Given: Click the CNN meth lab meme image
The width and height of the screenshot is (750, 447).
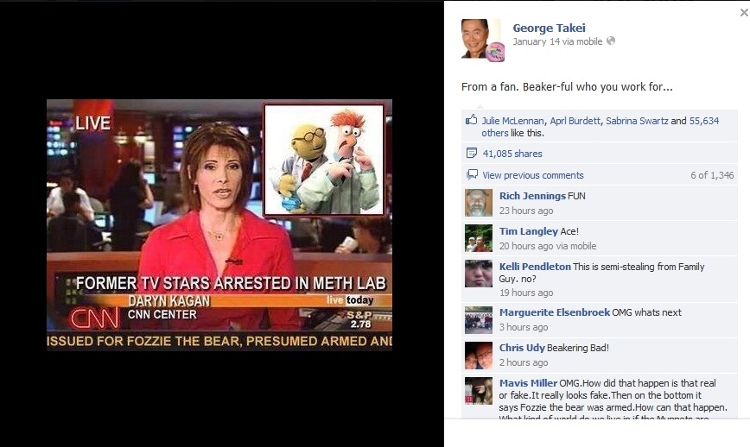Looking at the screenshot, I should 219,225.
